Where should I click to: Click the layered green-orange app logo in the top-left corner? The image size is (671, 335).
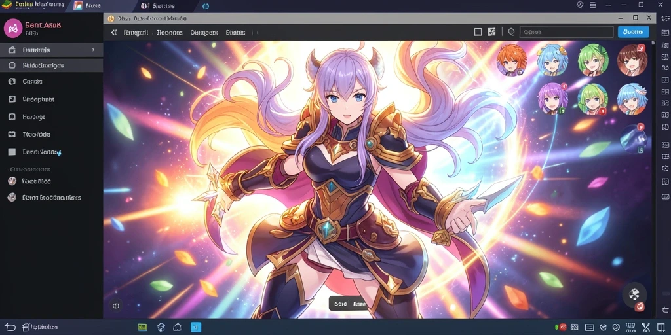click(7, 5)
